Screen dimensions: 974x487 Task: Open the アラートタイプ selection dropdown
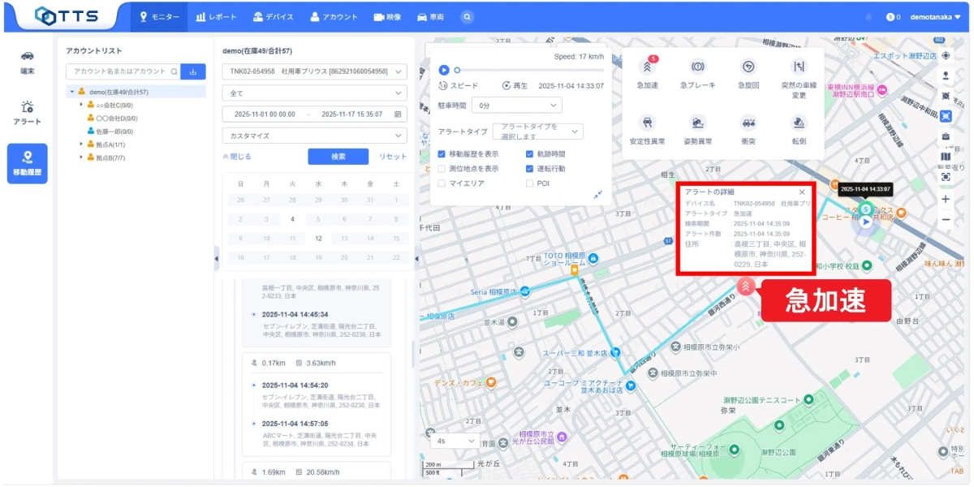click(x=540, y=131)
